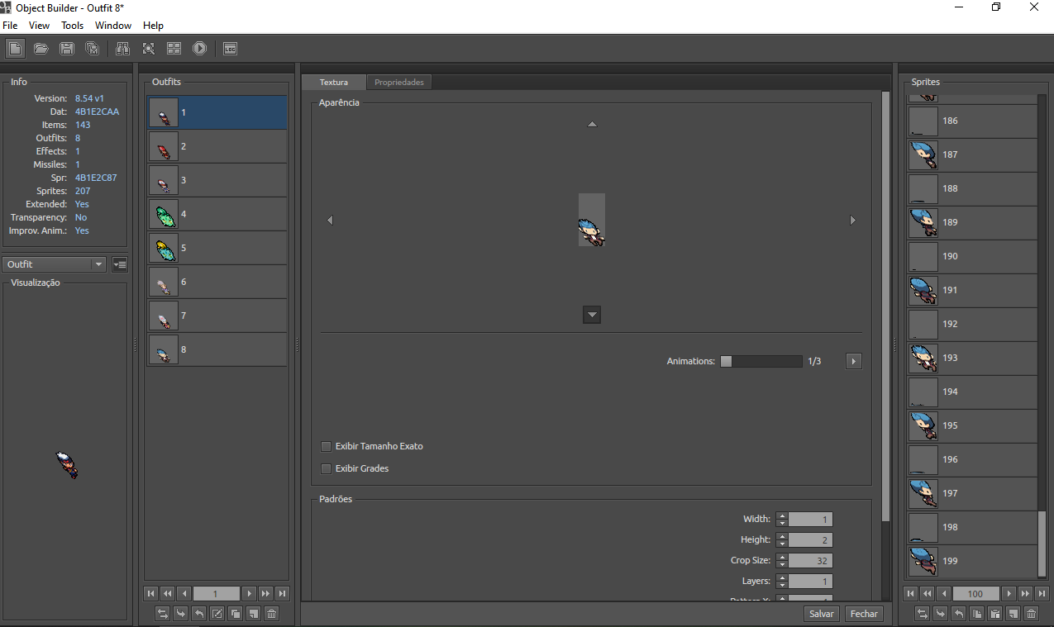This screenshot has height=627, width=1054.
Task: Go to next page in Outfits list
Action: pos(249,593)
